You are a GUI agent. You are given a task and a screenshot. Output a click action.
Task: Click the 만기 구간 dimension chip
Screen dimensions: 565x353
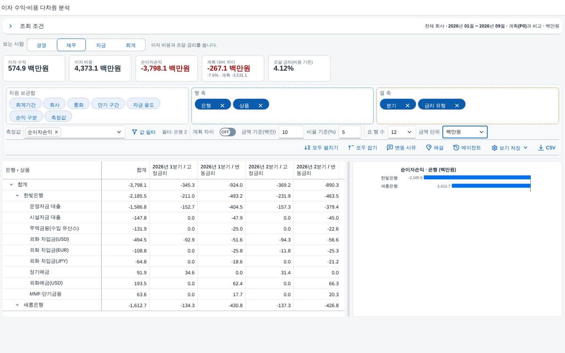coord(108,104)
